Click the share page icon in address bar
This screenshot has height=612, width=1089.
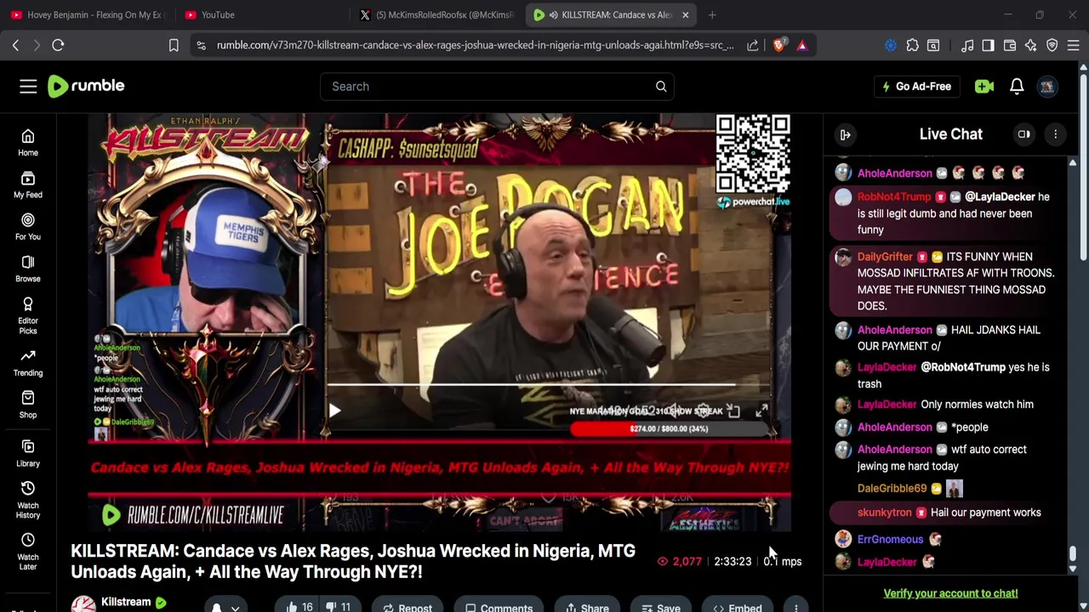pyautogui.click(x=753, y=45)
